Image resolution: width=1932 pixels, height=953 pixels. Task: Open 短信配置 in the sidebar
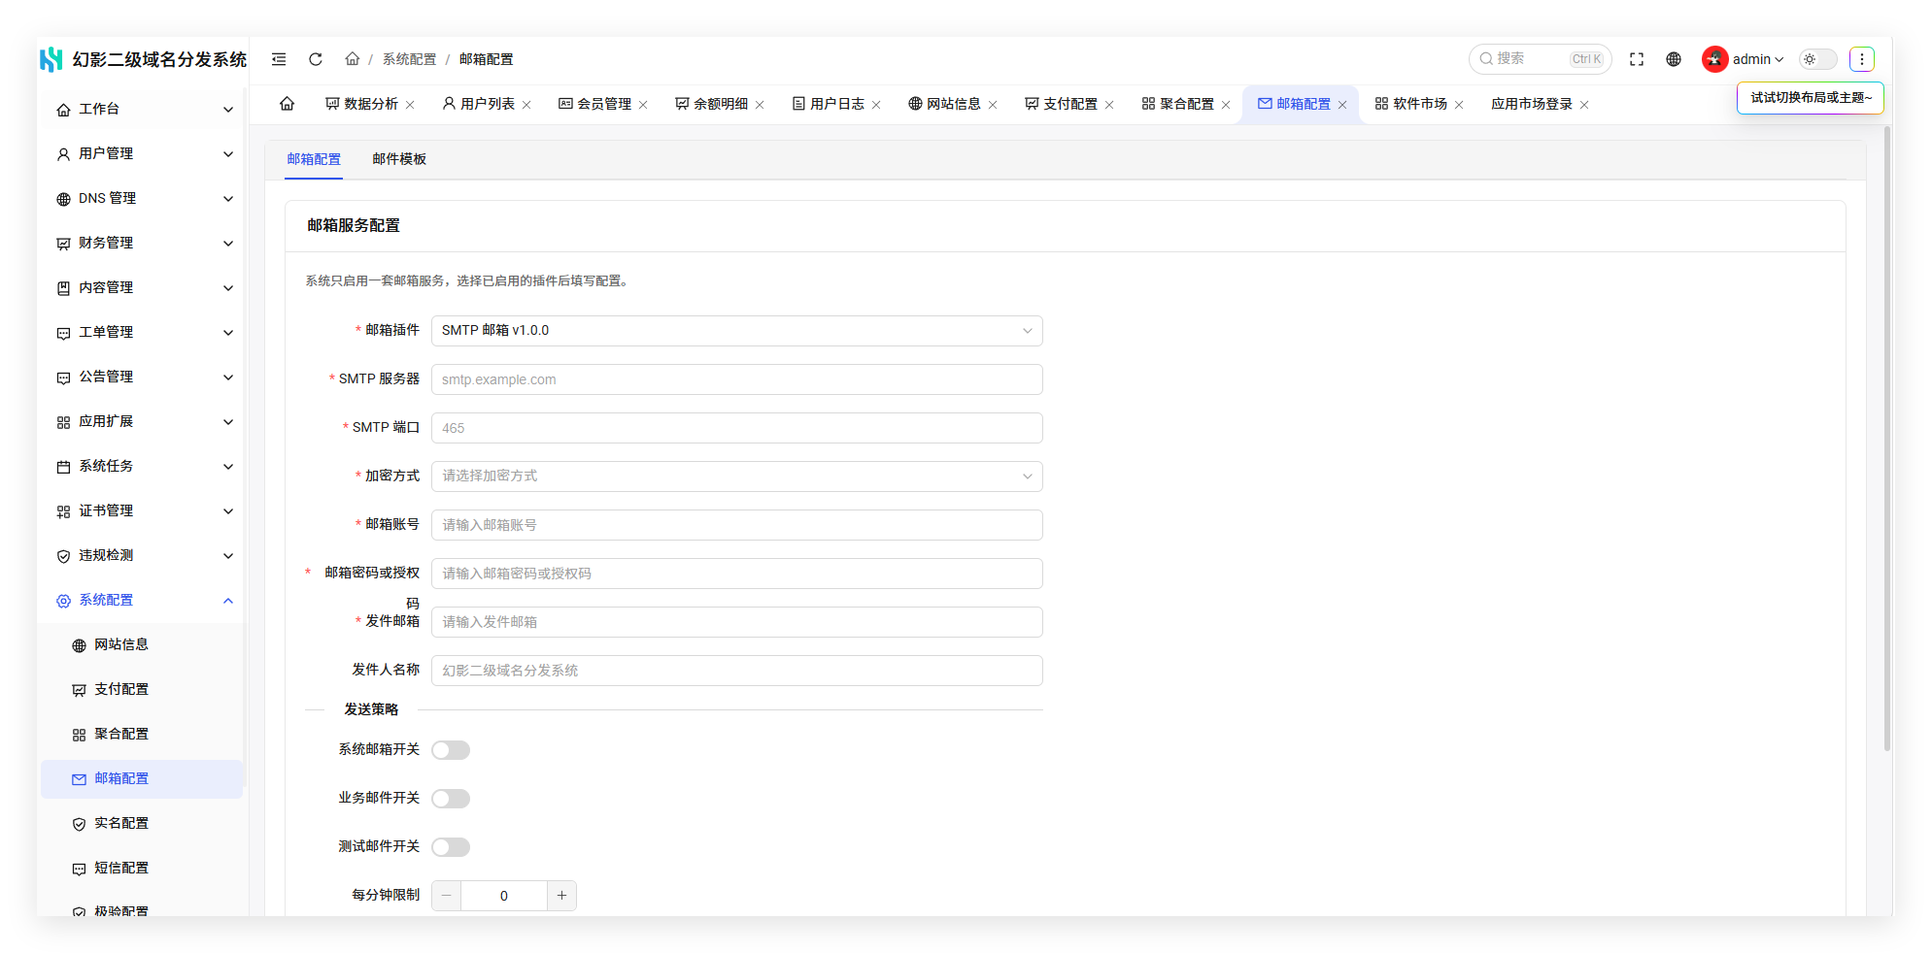[142, 869]
